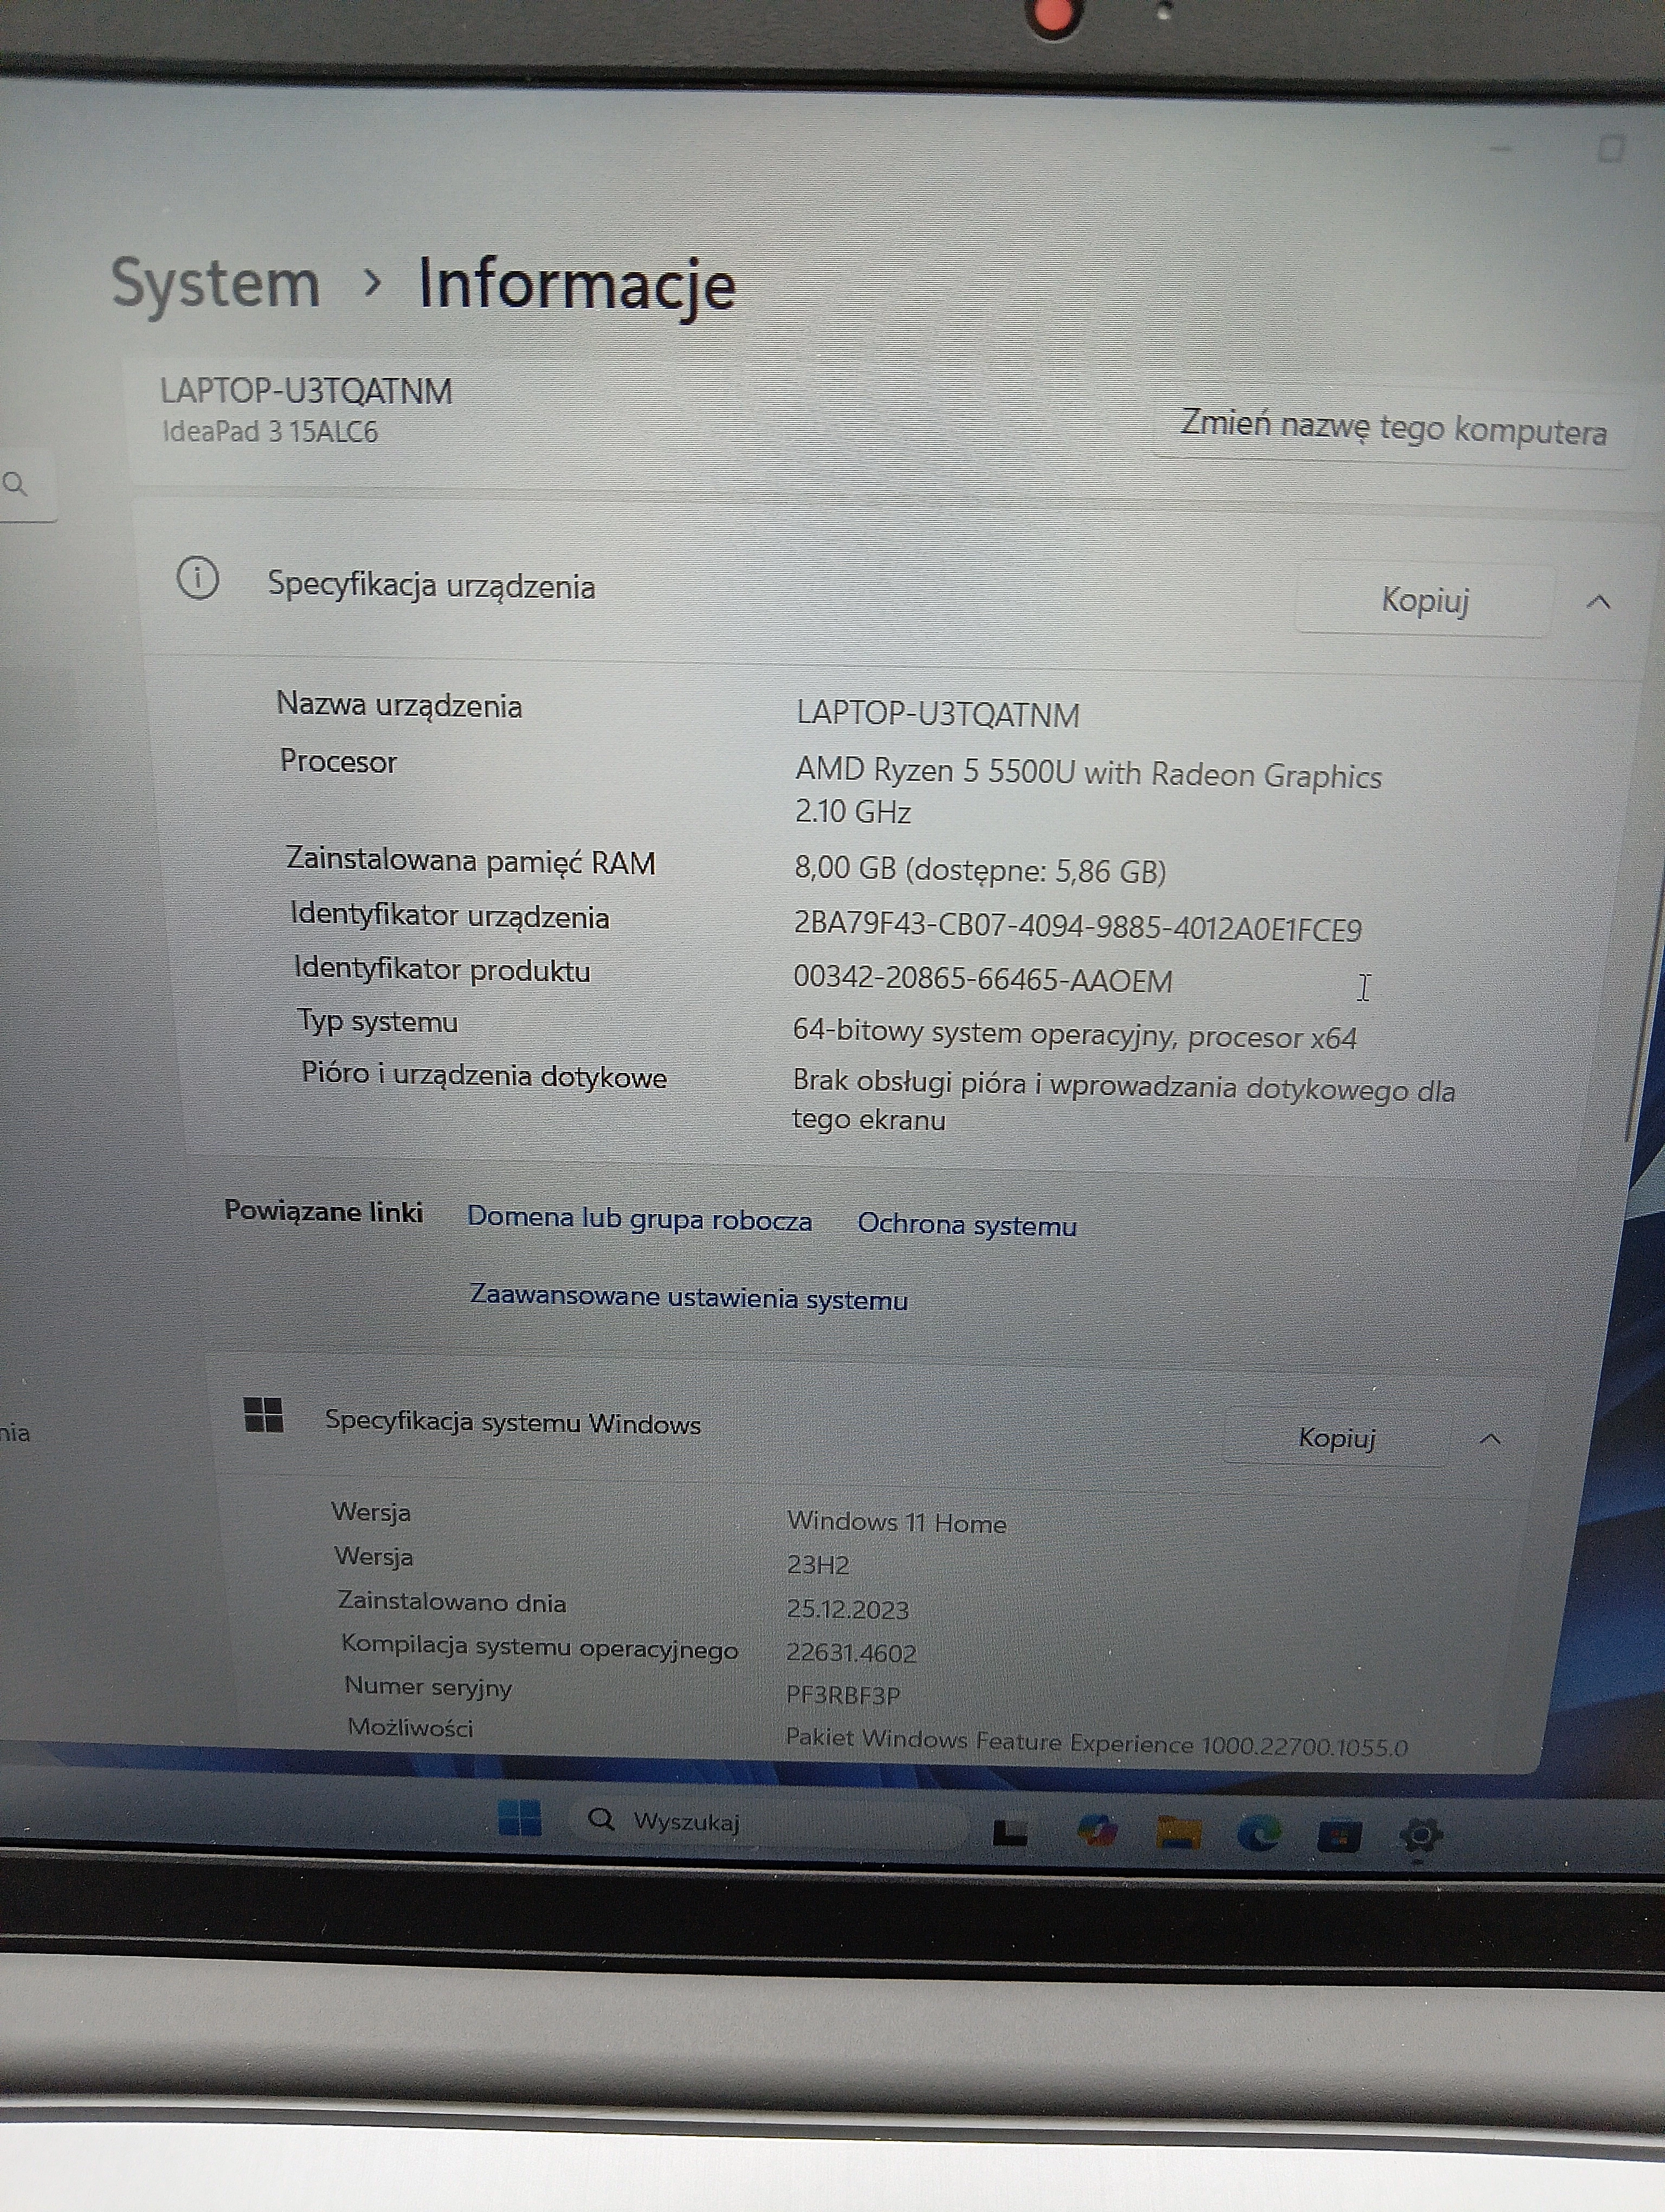The width and height of the screenshot is (1665, 2212).
Task: Launch Copilot from the taskbar
Action: coord(1098,1831)
